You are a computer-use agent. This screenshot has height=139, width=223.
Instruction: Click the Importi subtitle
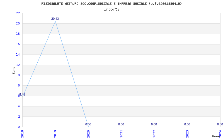(x=111, y=9)
